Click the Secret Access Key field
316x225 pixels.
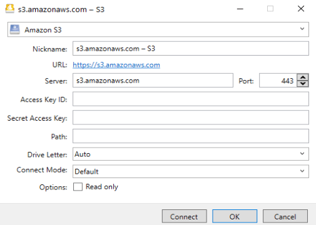pos(191,117)
